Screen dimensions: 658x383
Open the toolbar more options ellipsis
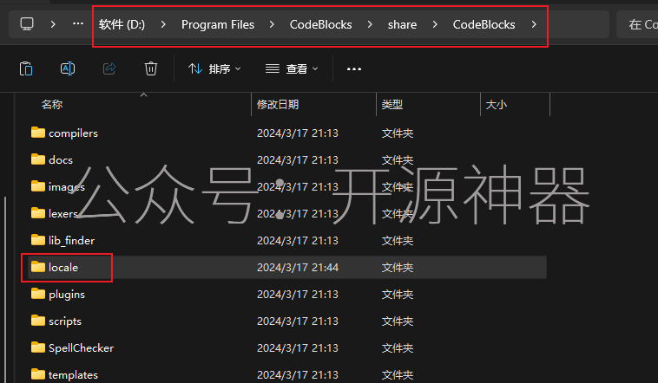[x=354, y=69]
